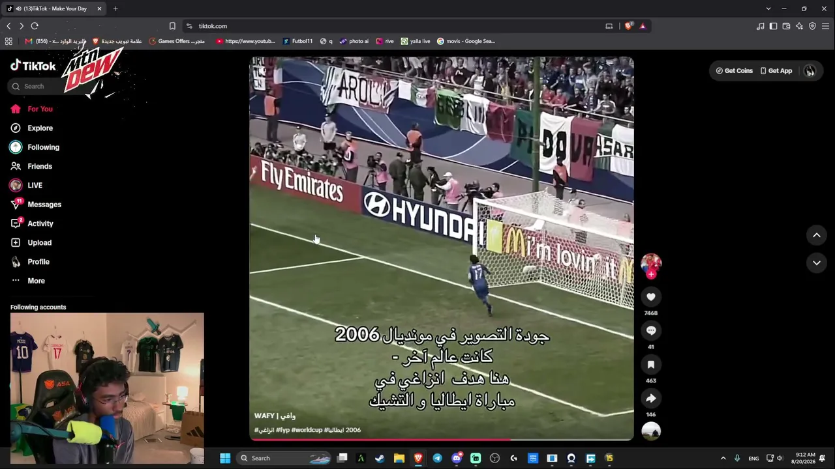The width and height of the screenshot is (835, 469).
Task: Open the yalla live bookmark
Action: 416,41
